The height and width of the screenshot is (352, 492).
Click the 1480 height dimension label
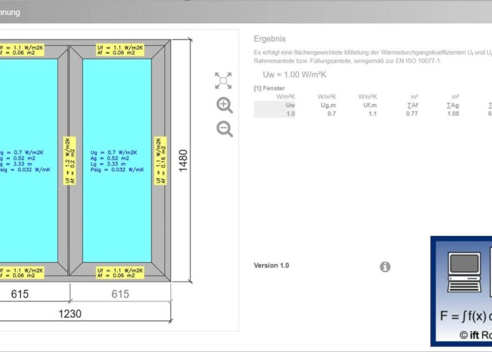coord(183,160)
